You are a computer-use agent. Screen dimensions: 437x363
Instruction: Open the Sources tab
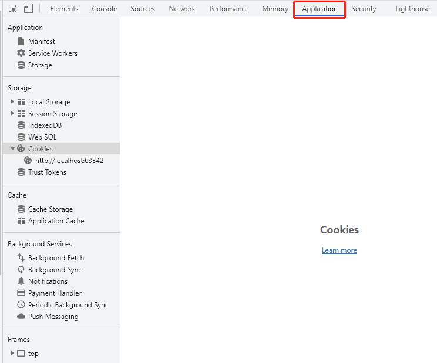click(x=143, y=9)
